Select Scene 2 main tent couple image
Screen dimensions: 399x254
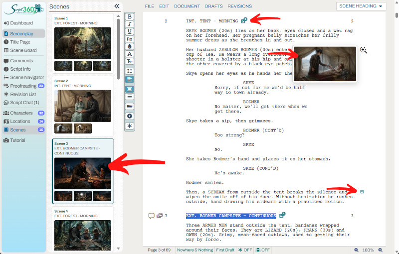[83, 106]
